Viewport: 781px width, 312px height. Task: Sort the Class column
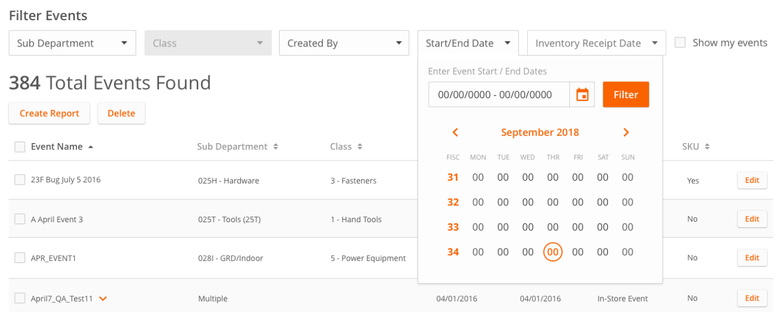click(x=359, y=147)
